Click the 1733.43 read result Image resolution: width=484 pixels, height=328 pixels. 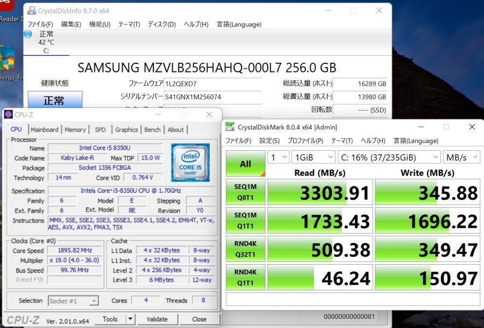(320, 221)
